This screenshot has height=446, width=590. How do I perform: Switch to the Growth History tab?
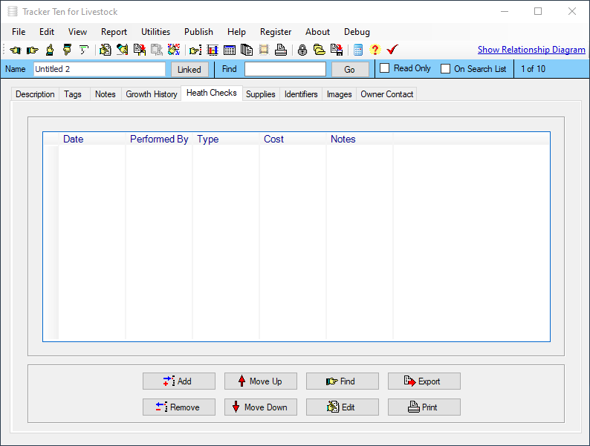(152, 94)
